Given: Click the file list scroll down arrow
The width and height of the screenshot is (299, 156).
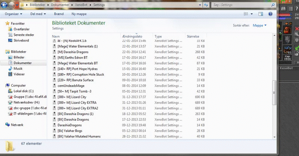Looking at the screenshot, I should (x=274, y=137).
